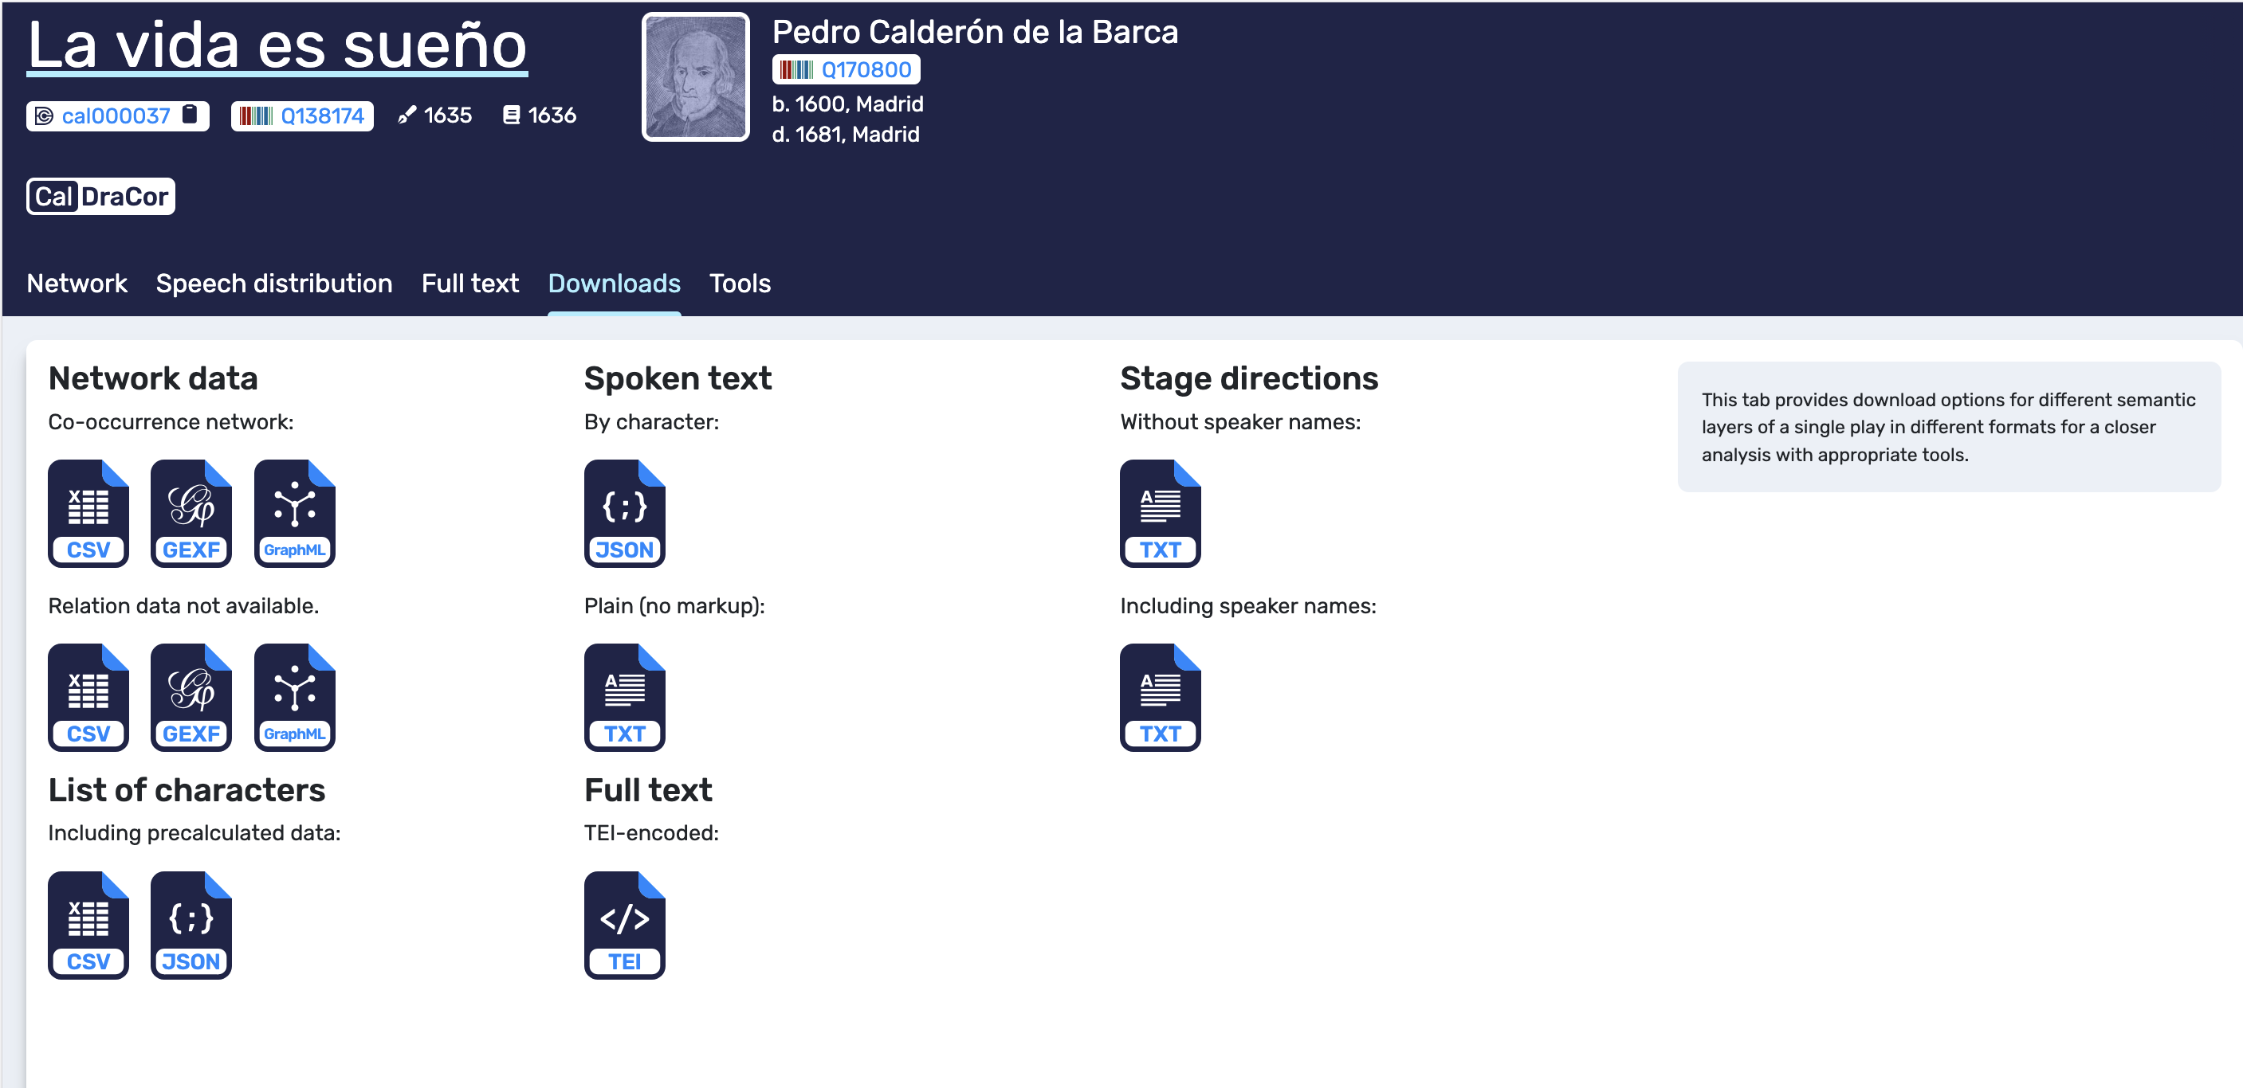
Task: Download spoken text by character JSON
Action: [624, 514]
